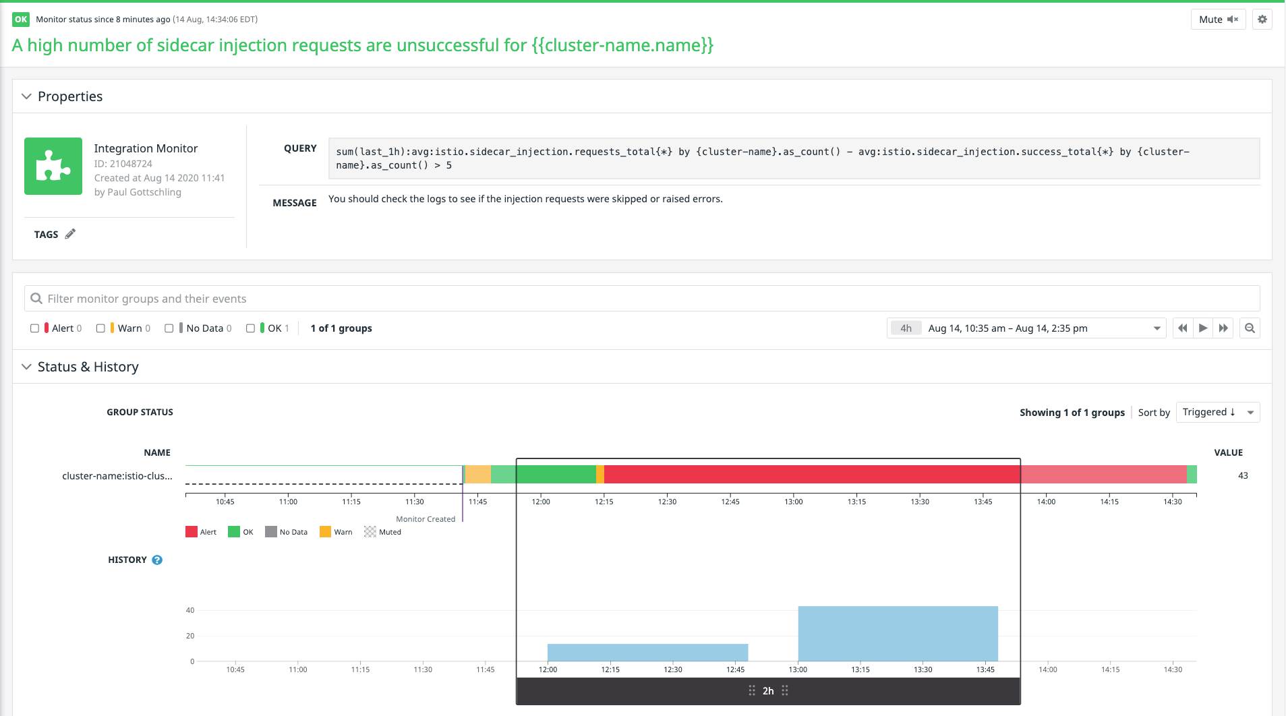Click the 2h brush selector on the timeline

pos(768,690)
